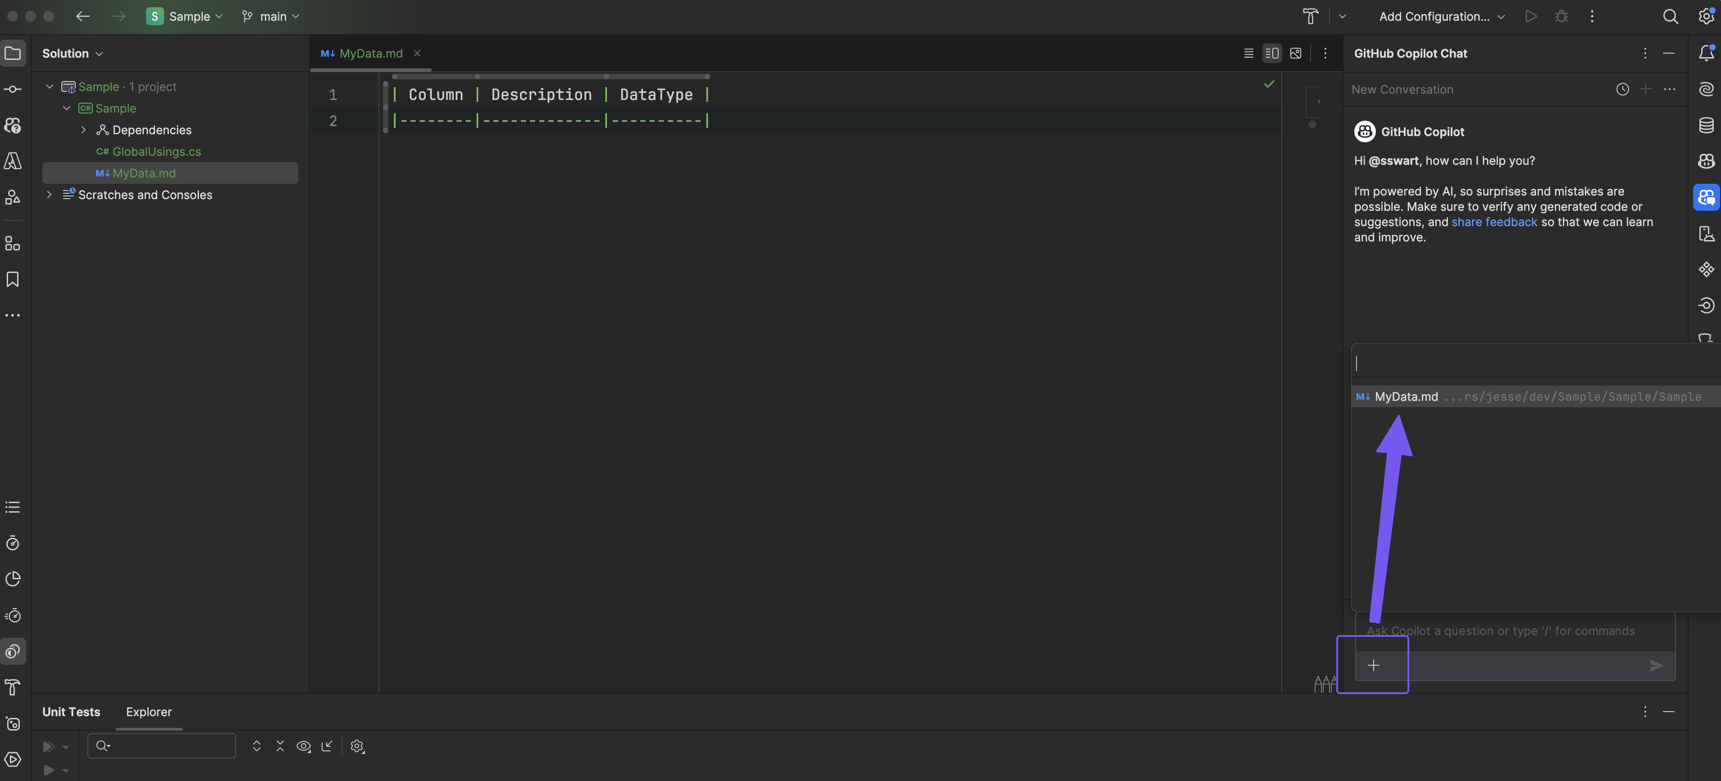Open the Build hammer tool window
The height and width of the screenshot is (781, 1721).
(x=13, y=687)
